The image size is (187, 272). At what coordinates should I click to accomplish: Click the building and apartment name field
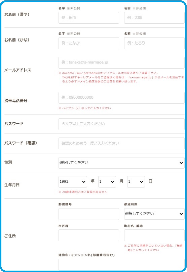tap(121, 264)
